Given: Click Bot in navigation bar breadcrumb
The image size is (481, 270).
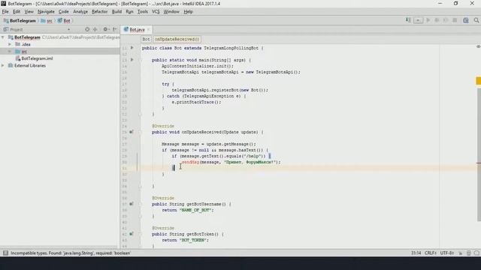Looking at the screenshot, I should [x=64, y=20].
